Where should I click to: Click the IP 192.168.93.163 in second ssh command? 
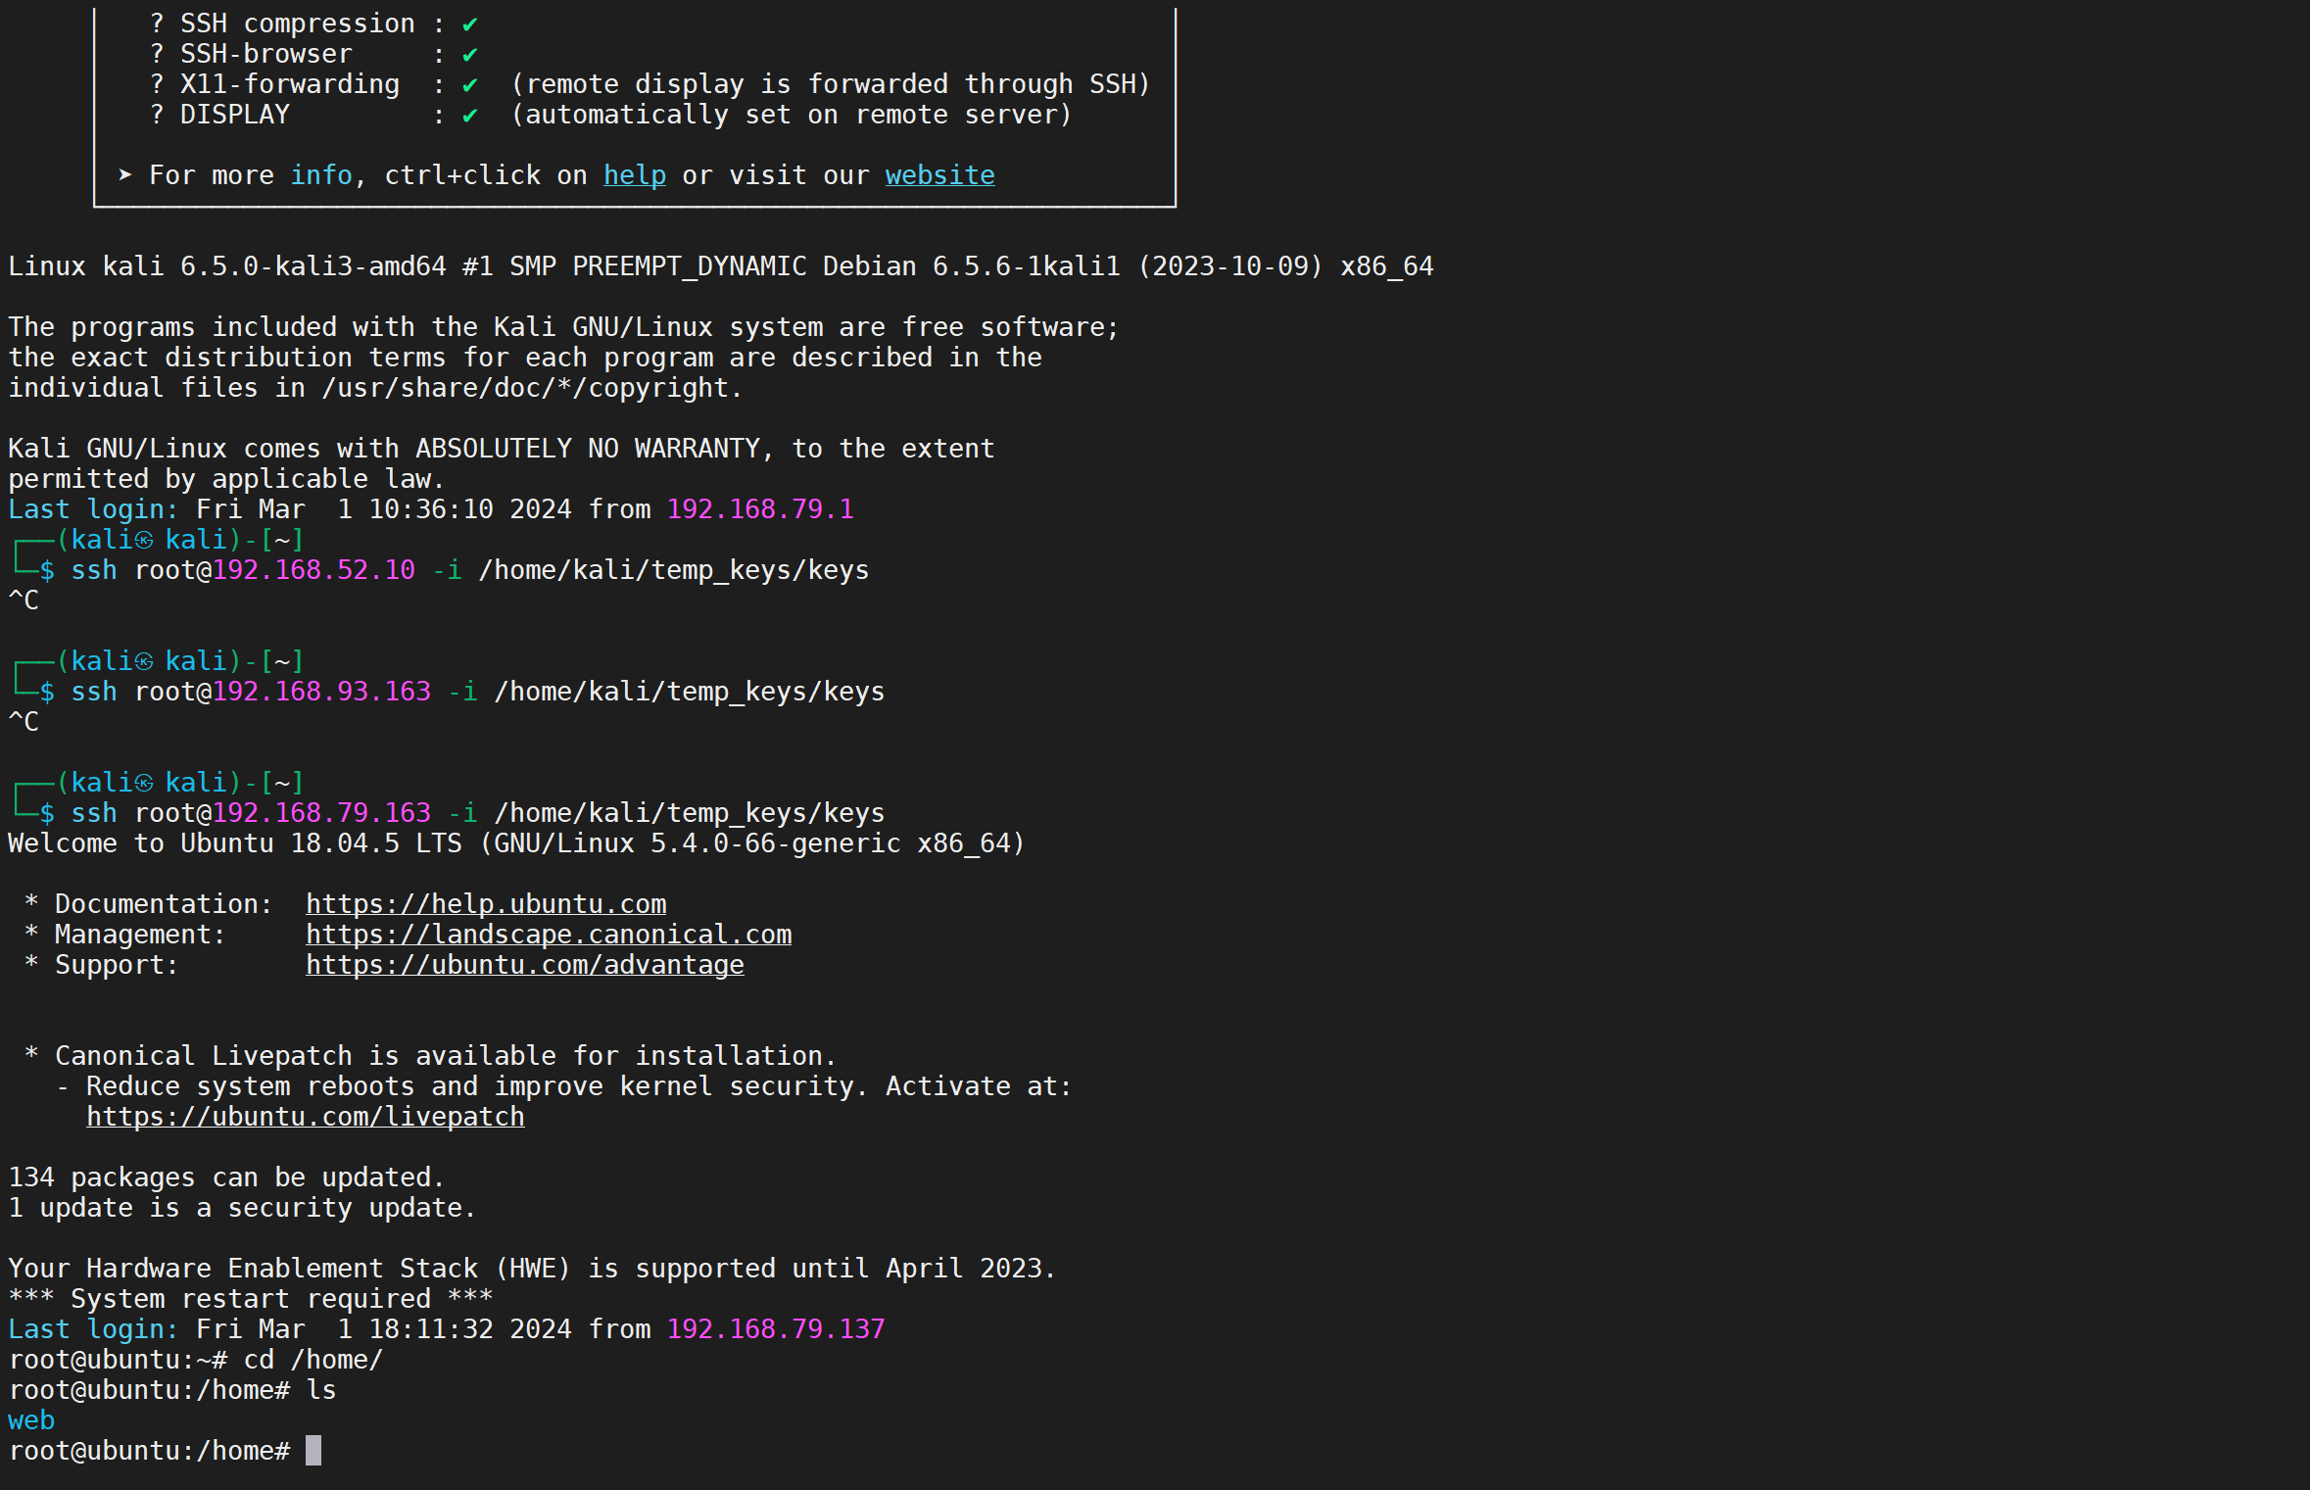tap(321, 691)
